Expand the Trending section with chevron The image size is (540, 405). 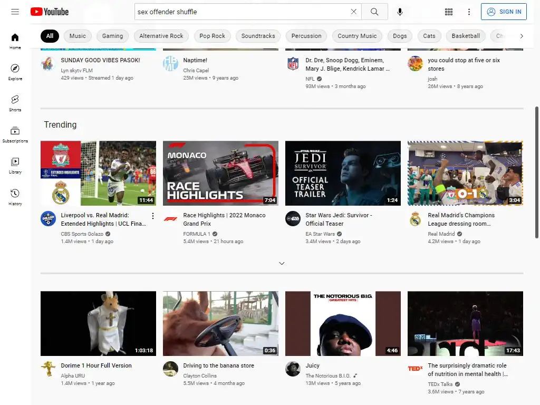[x=282, y=264]
